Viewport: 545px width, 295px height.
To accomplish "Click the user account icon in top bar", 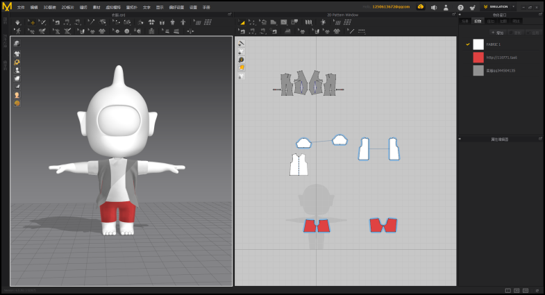I will tap(446, 7).
